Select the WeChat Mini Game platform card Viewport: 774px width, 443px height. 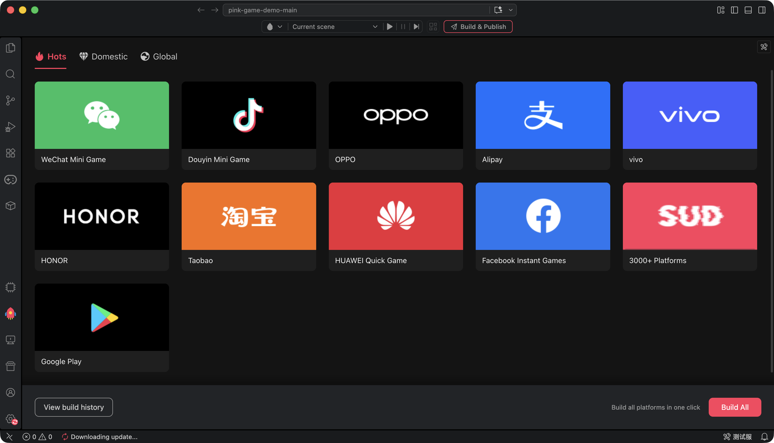[102, 125]
